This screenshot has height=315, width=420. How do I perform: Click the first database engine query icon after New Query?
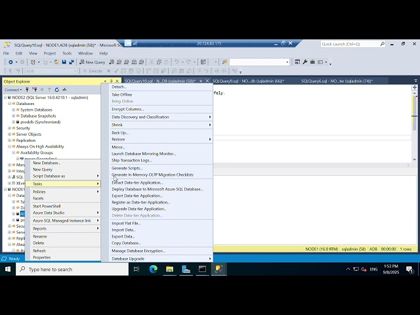point(112,62)
